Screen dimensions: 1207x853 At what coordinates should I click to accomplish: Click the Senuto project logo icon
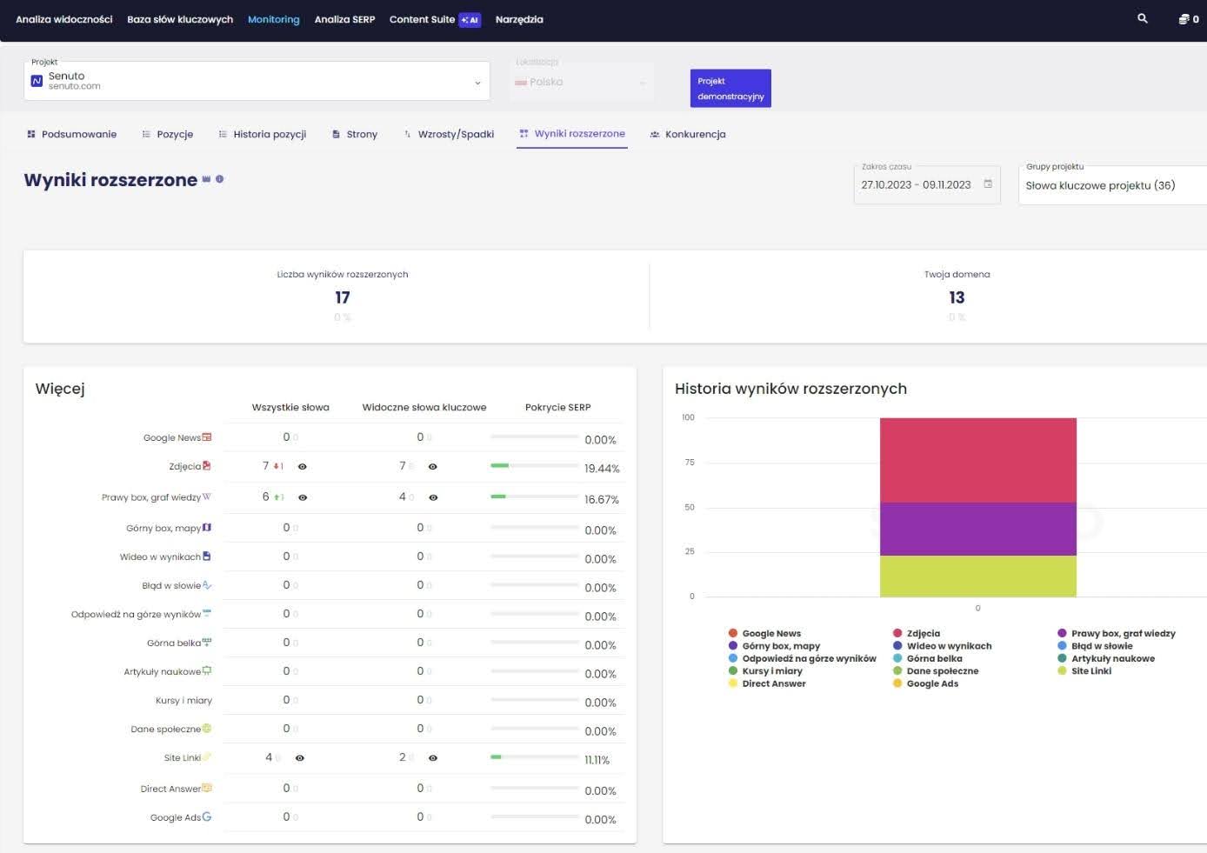pos(37,81)
